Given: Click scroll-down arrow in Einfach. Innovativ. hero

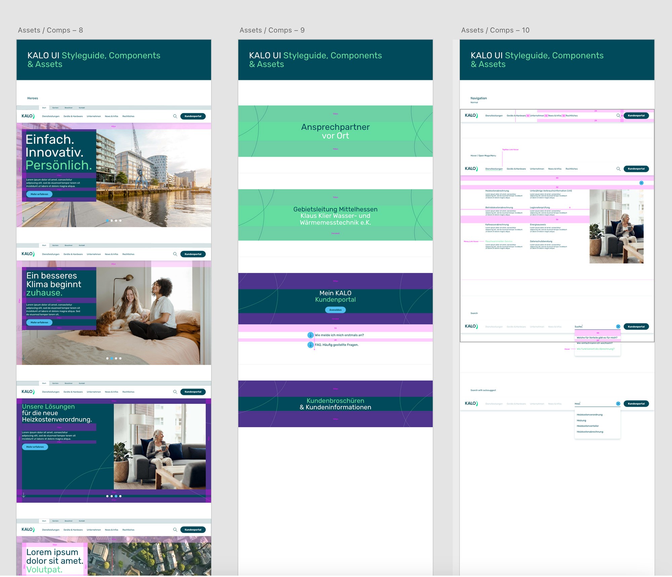Looking at the screenshot, I should pyautogui.click(x=24, y=220).
